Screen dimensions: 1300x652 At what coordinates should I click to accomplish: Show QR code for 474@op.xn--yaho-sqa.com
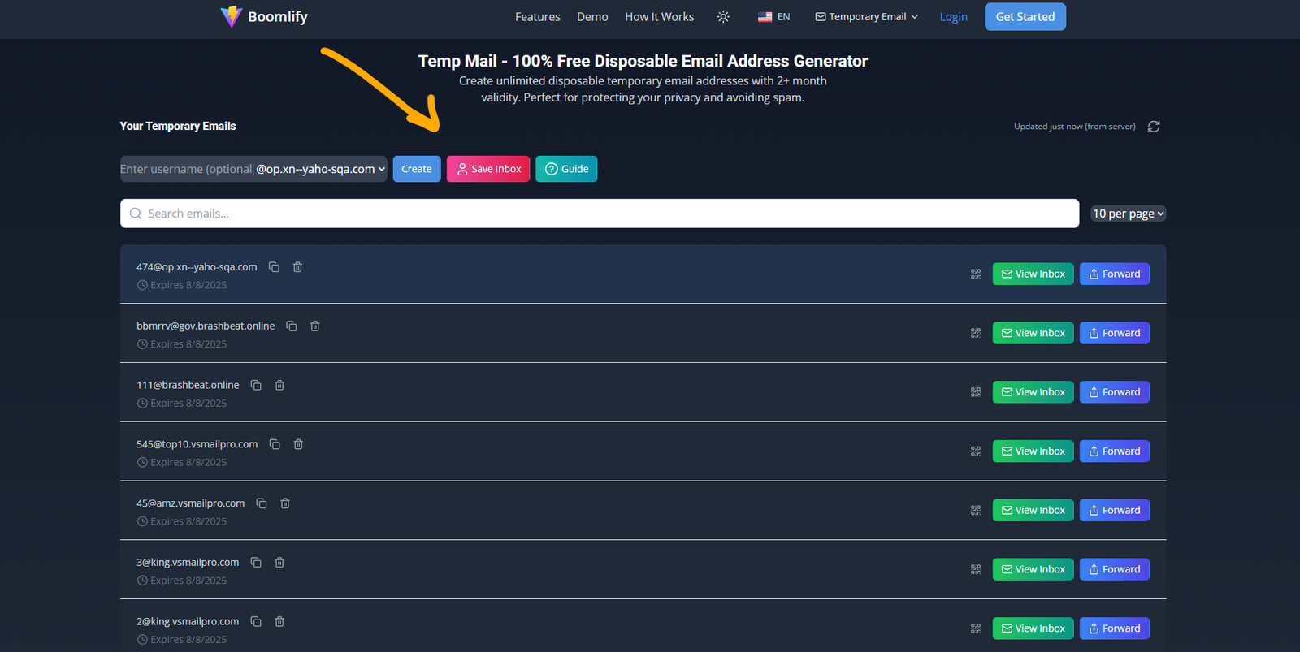976,274
